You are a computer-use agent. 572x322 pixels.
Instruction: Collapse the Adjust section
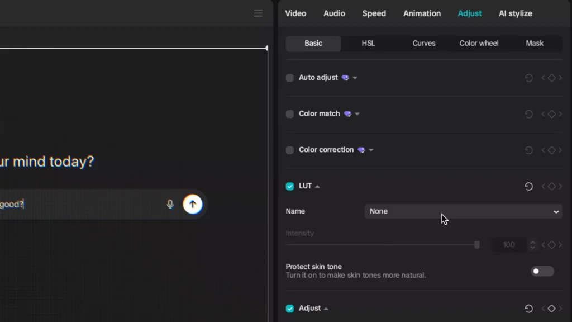pyautogui.click(x=327, y=308)
